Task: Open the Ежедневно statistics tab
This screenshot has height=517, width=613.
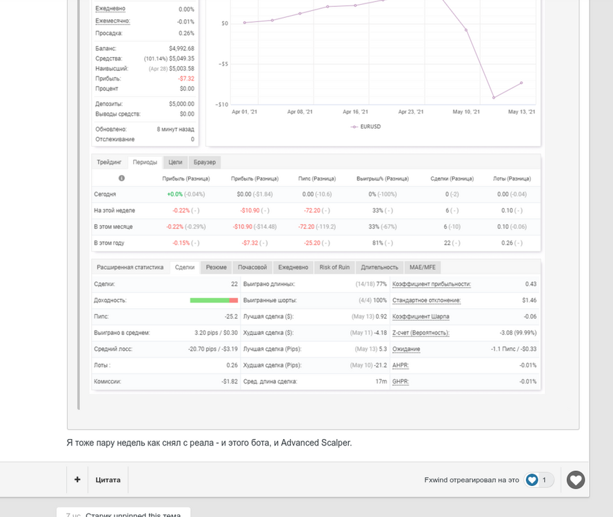Action: [x=293, y=267]
